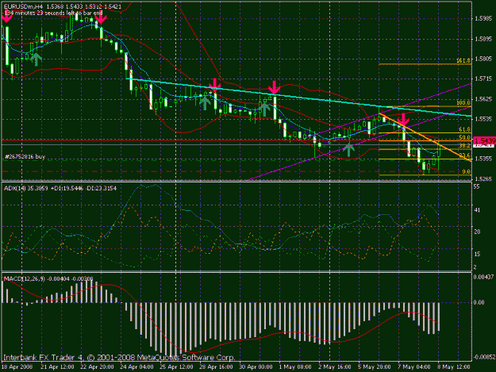Click the 22 Apr 20:00 time label
The image size is (496, 372).
coord(97,367)
